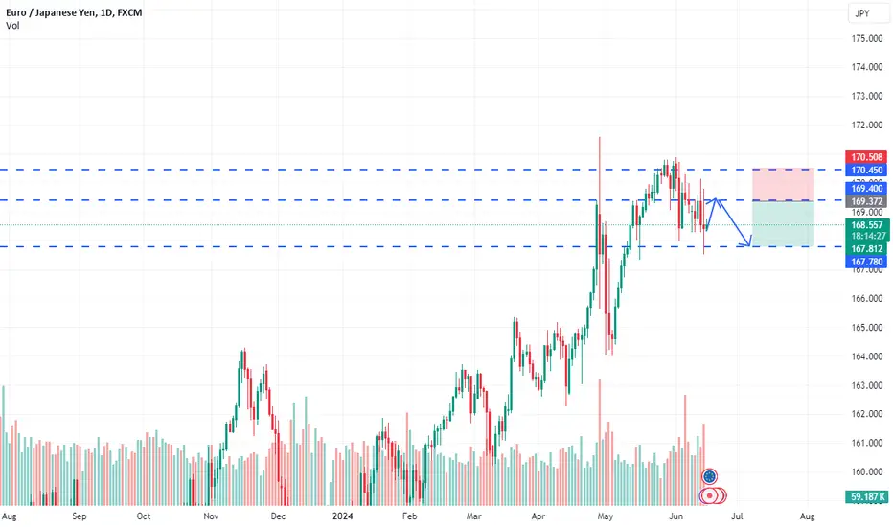Select the blue arrow path drawing
This screenshot has height=527, width=893.
729,222
